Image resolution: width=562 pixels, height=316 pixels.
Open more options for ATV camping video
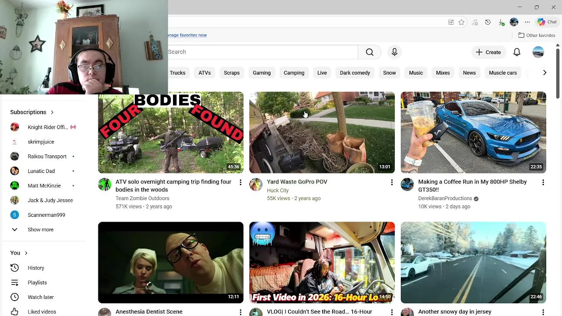coord(240,182)
